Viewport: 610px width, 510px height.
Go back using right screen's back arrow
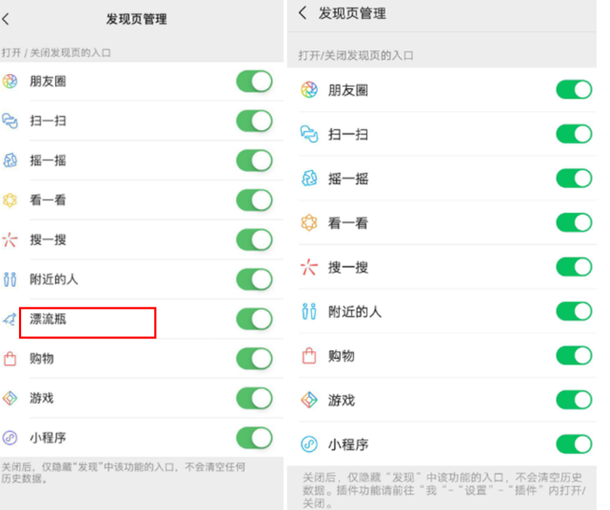click(303, 13)
